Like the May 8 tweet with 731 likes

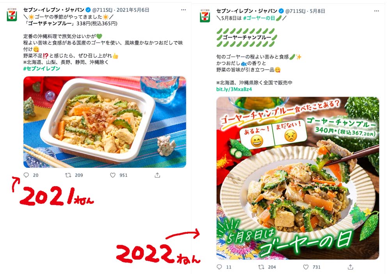coord(306,267)
